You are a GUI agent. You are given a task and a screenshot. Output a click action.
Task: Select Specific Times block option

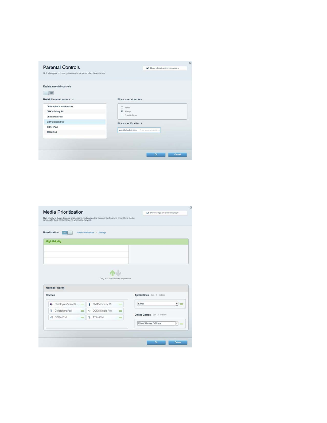[122, 115]
